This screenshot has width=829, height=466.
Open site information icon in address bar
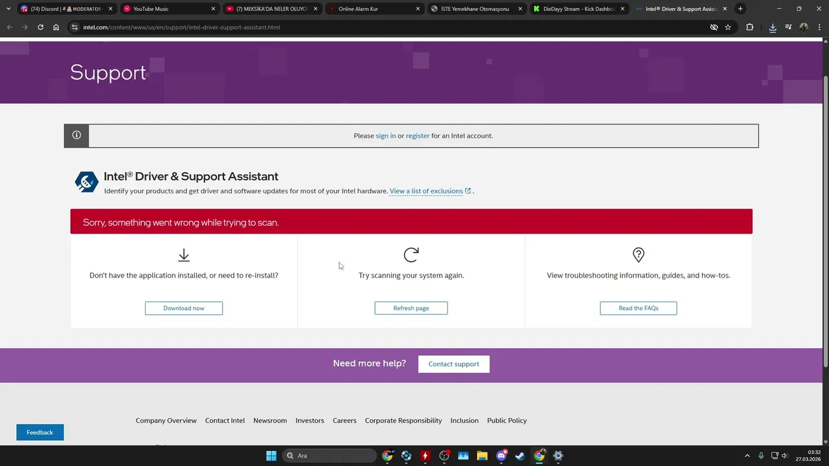click(74, 27)
